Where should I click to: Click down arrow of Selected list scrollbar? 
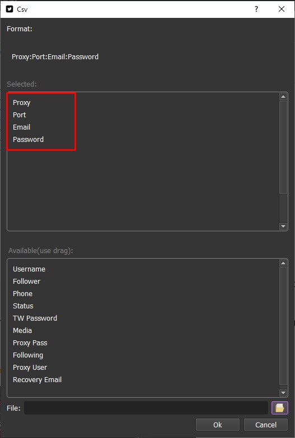(283, 226)
